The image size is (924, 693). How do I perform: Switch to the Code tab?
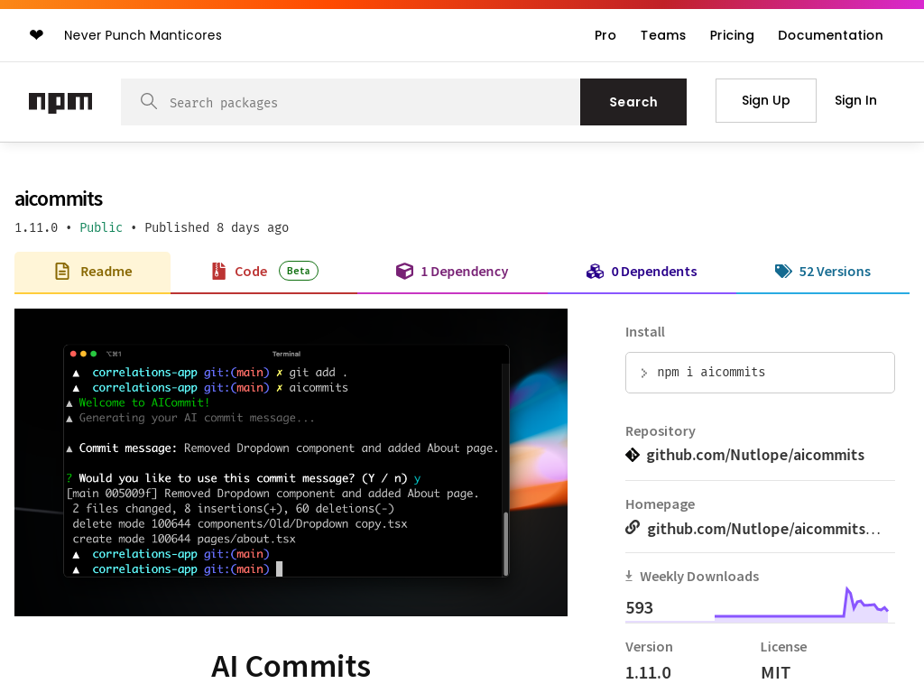click(x=264, y=272)
